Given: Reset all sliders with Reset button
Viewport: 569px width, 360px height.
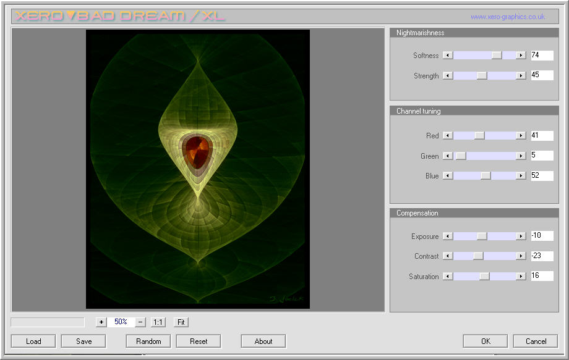Looking at the screenshot, I should click(x=199, y=341).
